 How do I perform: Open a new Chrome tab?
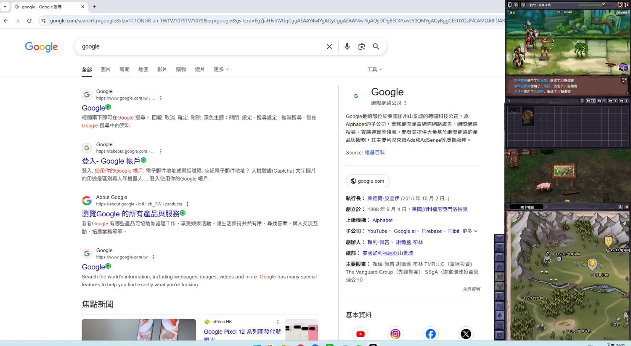(95, 7)
